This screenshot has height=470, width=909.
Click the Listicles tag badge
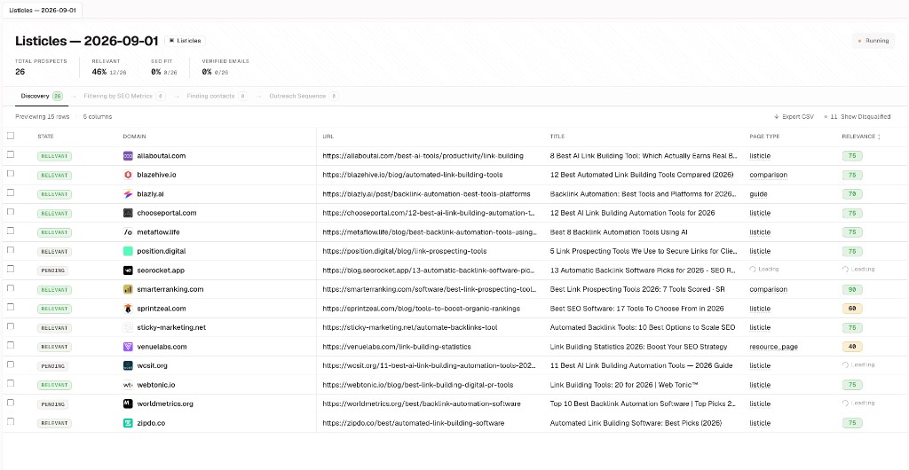pyautogui.click(x=185, y=41)
